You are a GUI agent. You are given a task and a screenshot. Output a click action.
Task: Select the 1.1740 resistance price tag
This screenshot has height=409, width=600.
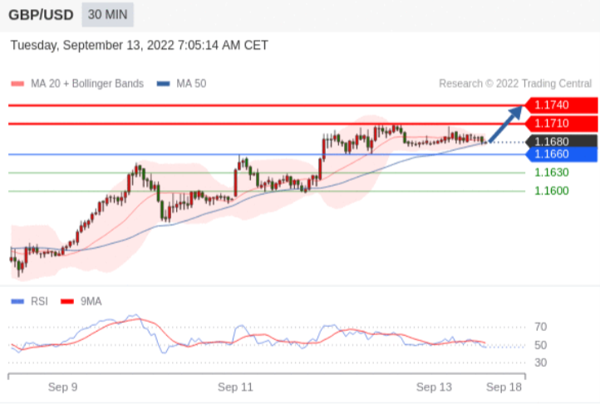pyautogui.click(x=561, y=105)
